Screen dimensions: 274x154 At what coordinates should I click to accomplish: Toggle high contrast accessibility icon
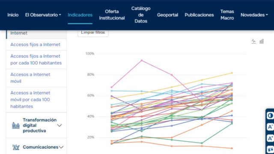point(270,115)
